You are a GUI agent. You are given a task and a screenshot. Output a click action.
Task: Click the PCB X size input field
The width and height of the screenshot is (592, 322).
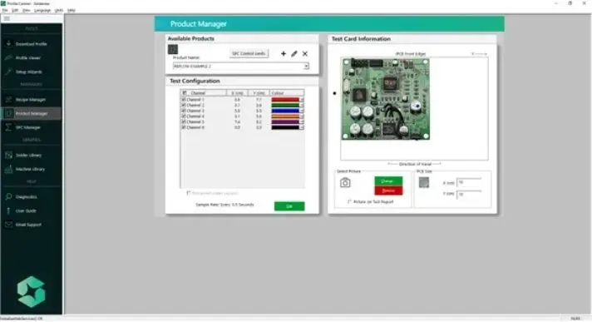click(469, 182)
